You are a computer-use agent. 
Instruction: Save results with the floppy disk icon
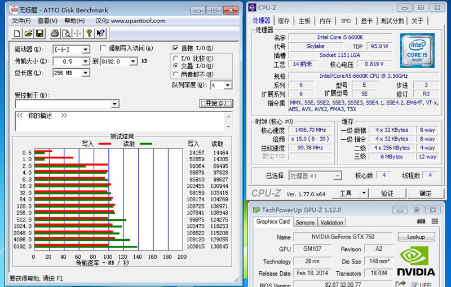tap(39, 33)
